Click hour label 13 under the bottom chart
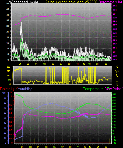123x148 pixels. point(85,147)
